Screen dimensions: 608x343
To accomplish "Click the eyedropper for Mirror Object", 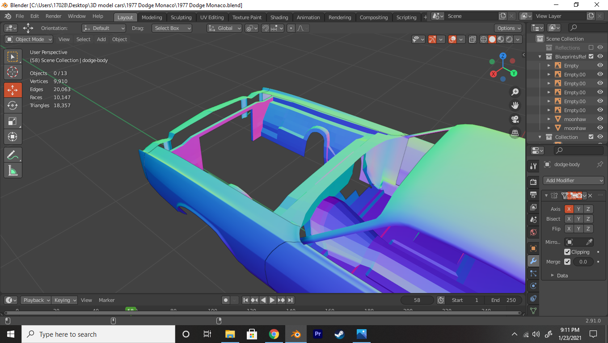I will [589, 242].
